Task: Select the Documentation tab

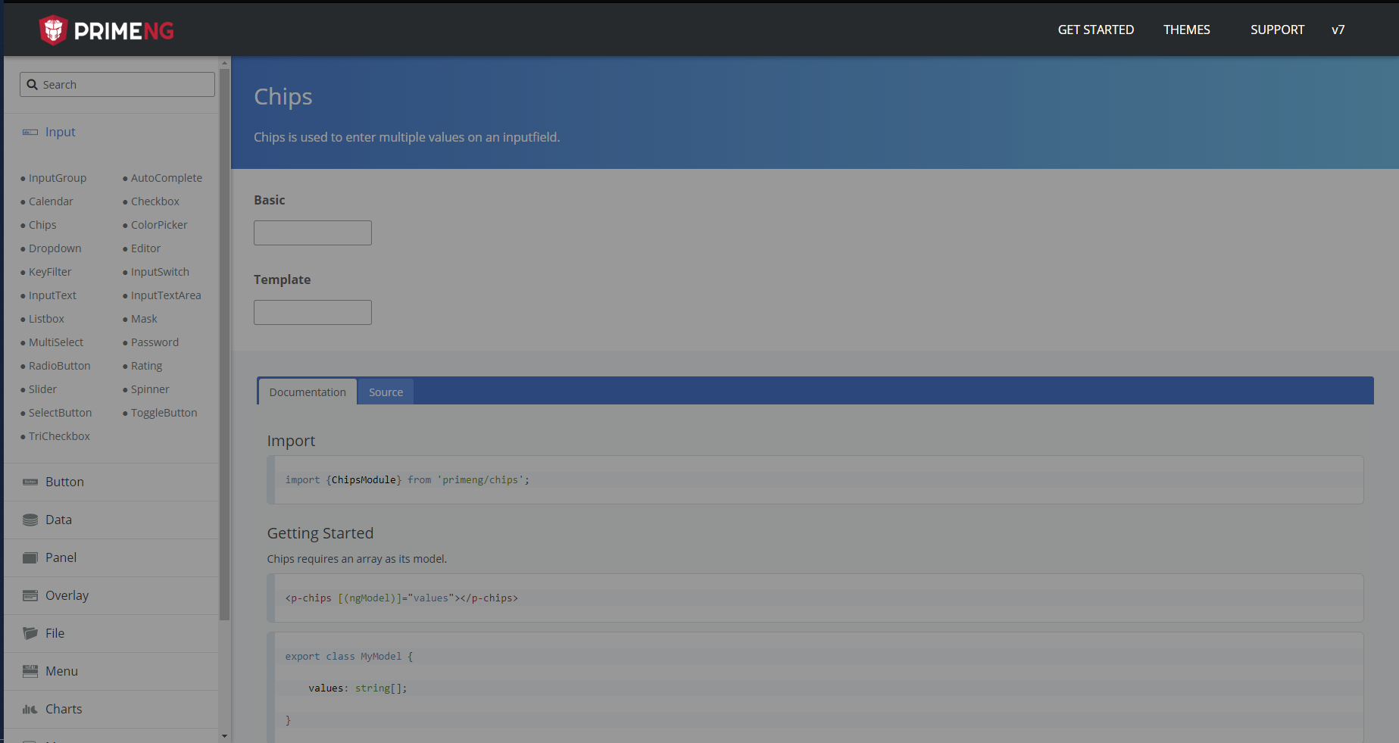Action: coord(307,392)
